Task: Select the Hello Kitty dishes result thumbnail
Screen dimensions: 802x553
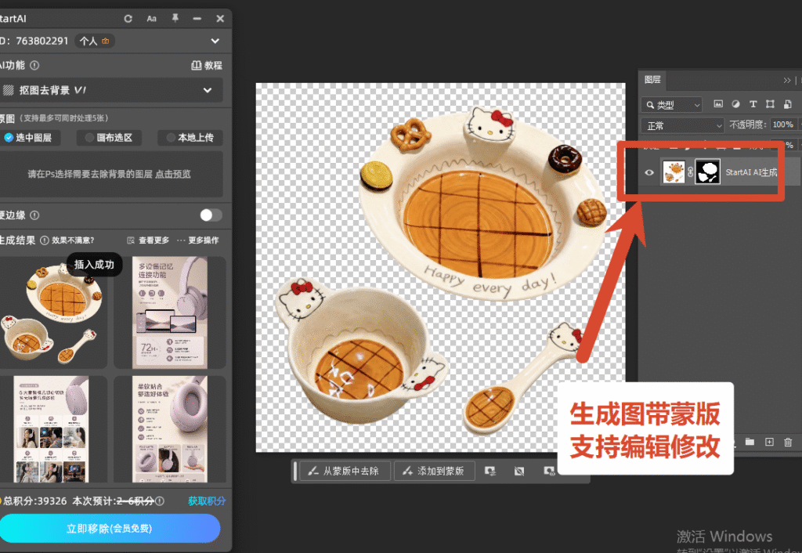Action: pos(53,313)
